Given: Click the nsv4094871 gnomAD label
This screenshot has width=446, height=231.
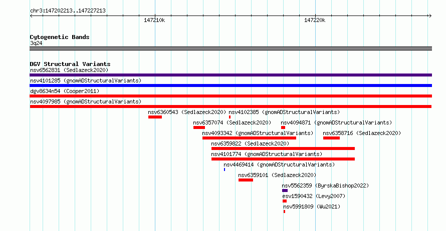Looking at the screenshot, I should click(336, 122).
